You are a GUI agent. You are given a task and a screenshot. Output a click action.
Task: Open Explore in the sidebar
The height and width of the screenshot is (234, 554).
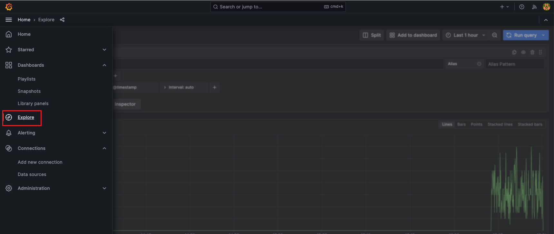(26, 117)
